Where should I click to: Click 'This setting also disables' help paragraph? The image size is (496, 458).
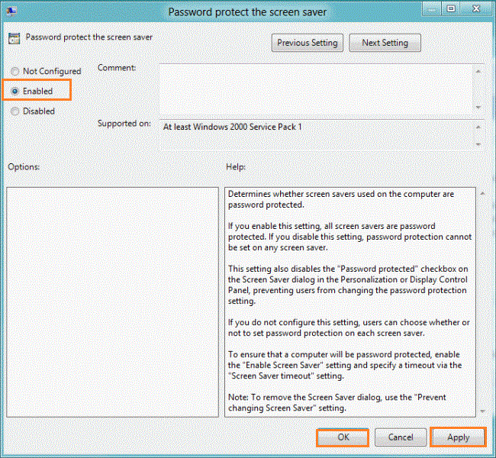coord(348,285)
